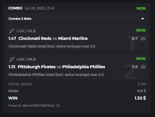Image resolution: width=155 pixels, height=117 pixels.
Task: Click the 1.51 odds value
Action: tap(12, 67)
